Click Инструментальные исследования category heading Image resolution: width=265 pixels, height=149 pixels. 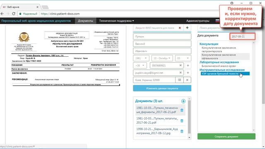tap(222, 70)
